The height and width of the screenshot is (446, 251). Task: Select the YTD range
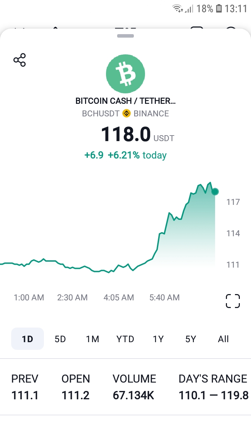[125, 339]
